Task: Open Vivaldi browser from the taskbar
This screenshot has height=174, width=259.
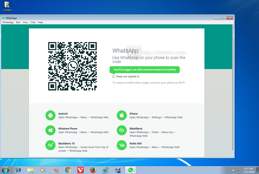Action: tap(81, 170)
